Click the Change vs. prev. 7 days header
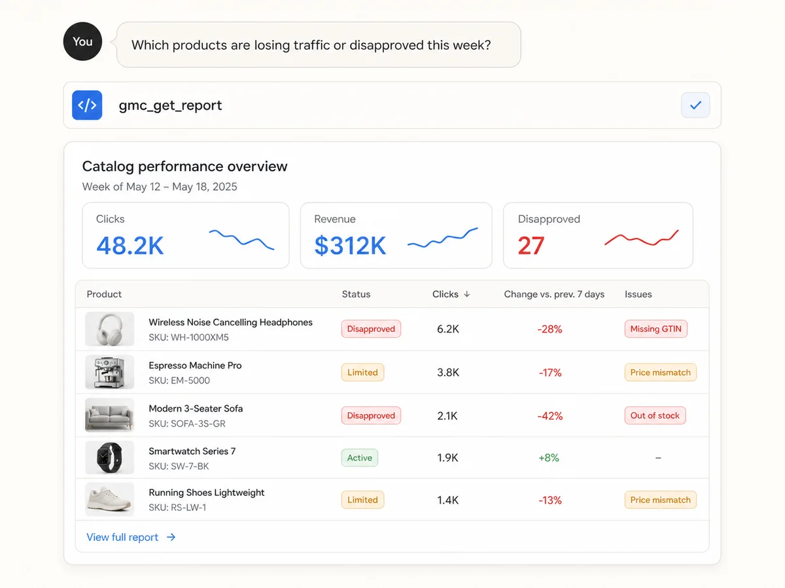785x588 pixels. (554, 295)
